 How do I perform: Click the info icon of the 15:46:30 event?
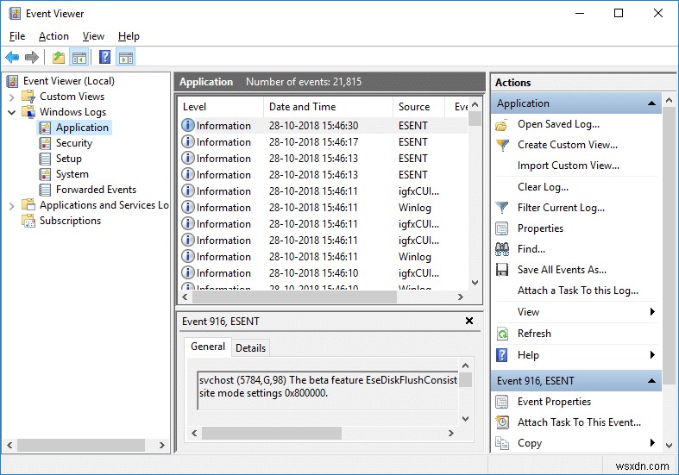187,126
